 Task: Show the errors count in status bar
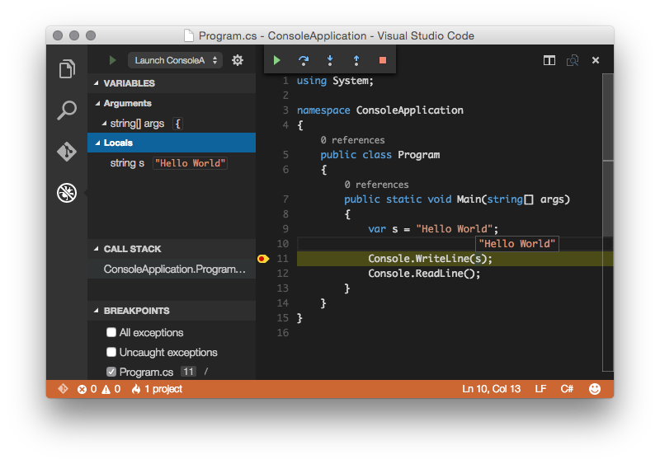coord(87,389)
